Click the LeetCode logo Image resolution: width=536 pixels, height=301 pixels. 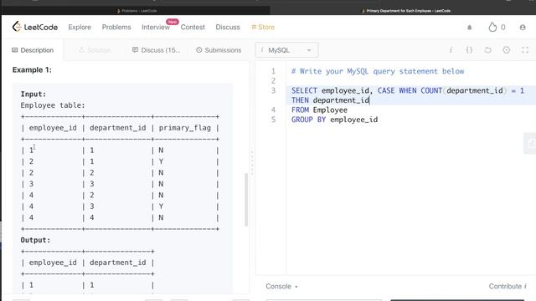pos(35,27)
